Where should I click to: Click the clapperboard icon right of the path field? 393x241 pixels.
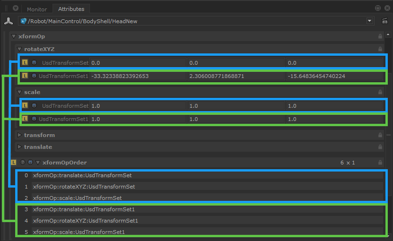384,21
